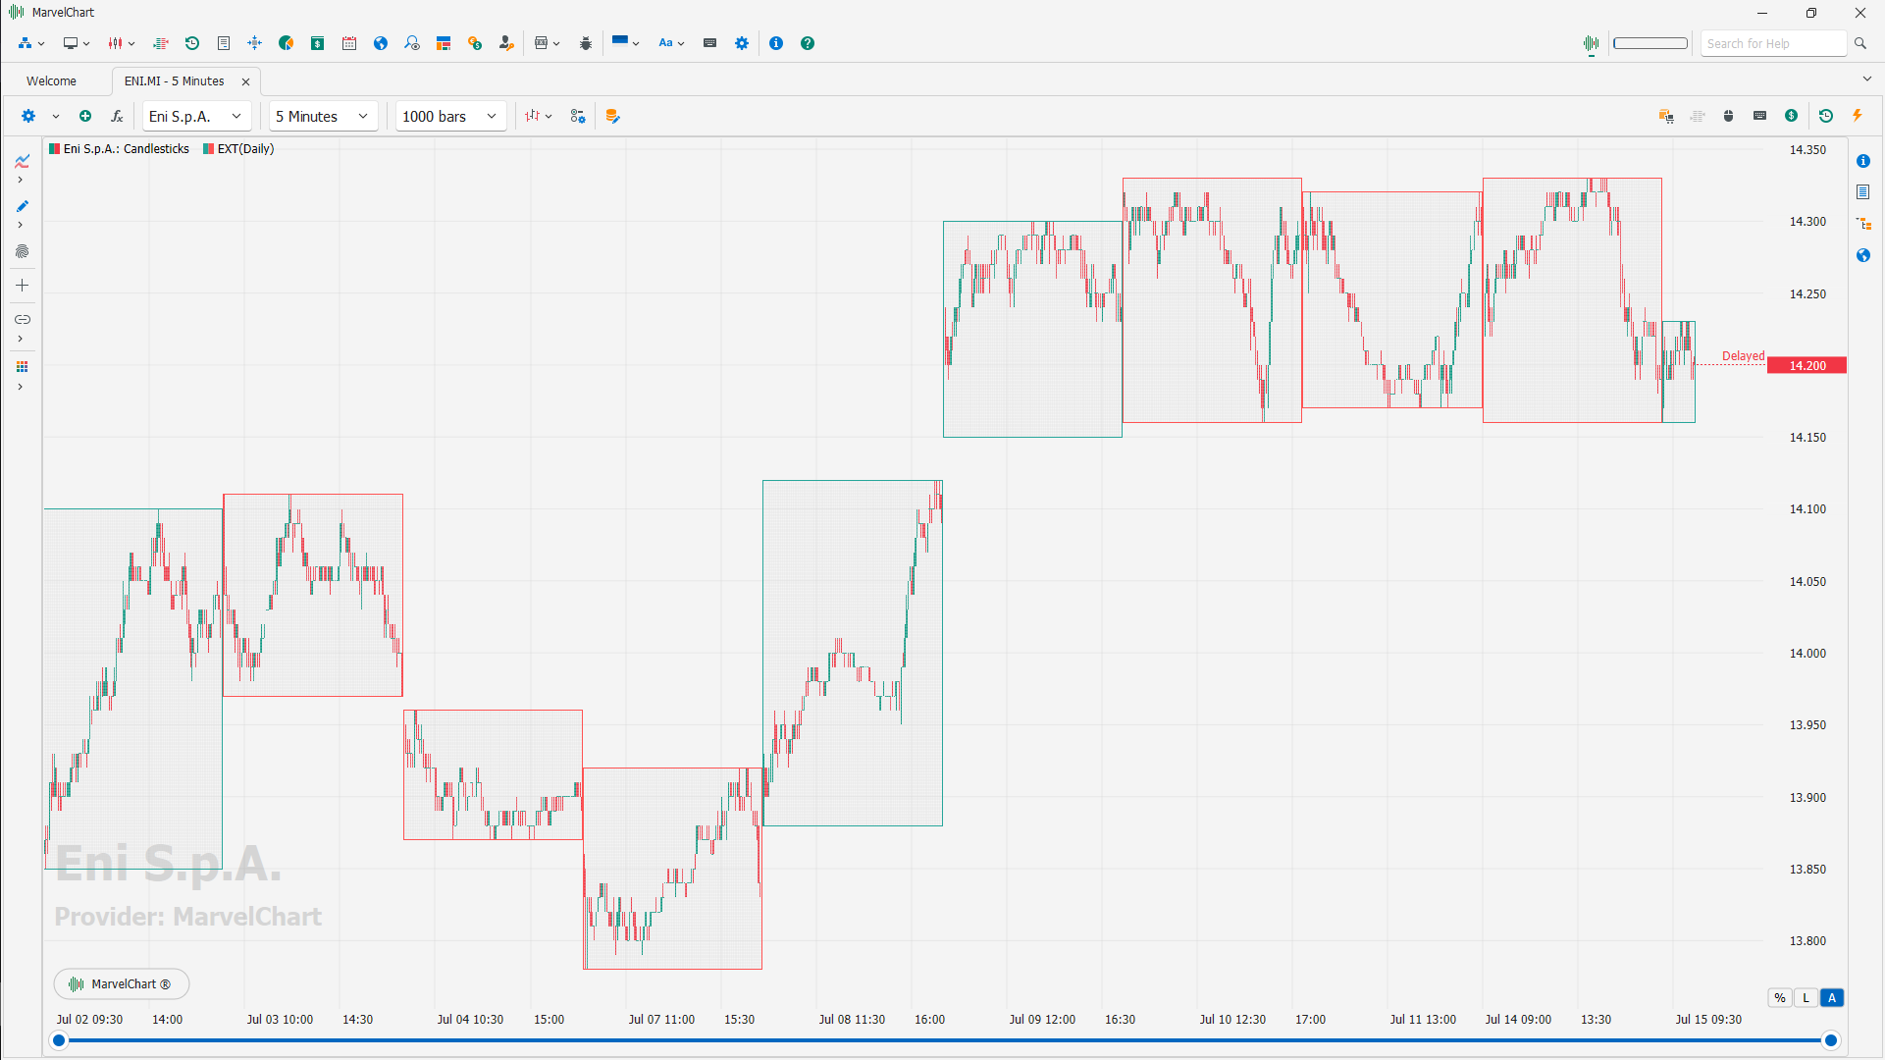Toggle logarithmic L scale button
The image size is (1885, 1060).
pos(1806,998)
